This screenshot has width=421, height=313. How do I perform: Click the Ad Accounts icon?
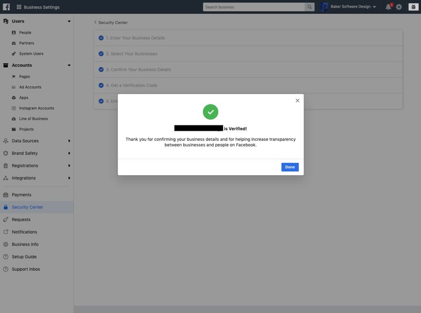pyautogui.click(x=14, y=87)
